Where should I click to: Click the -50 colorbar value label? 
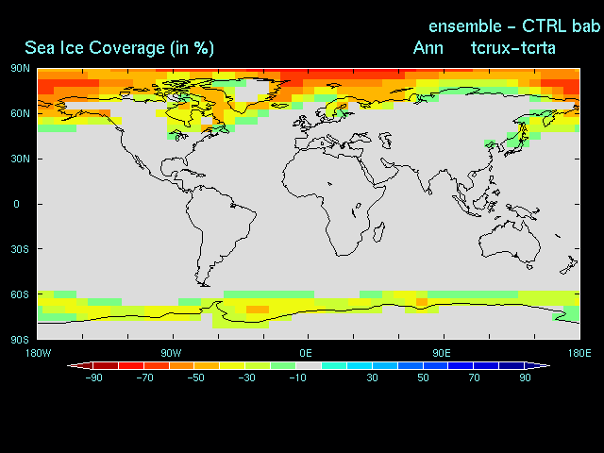[195, 377]
